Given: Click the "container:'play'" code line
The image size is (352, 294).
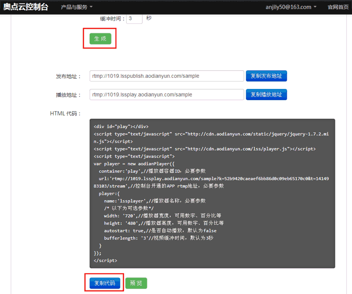Looking at the screenshot, I should click(x=152, y=171).
